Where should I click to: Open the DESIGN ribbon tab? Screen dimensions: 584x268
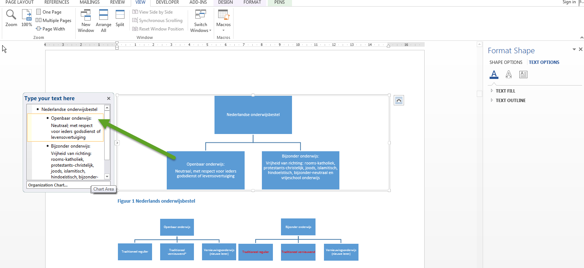[225, 3]
